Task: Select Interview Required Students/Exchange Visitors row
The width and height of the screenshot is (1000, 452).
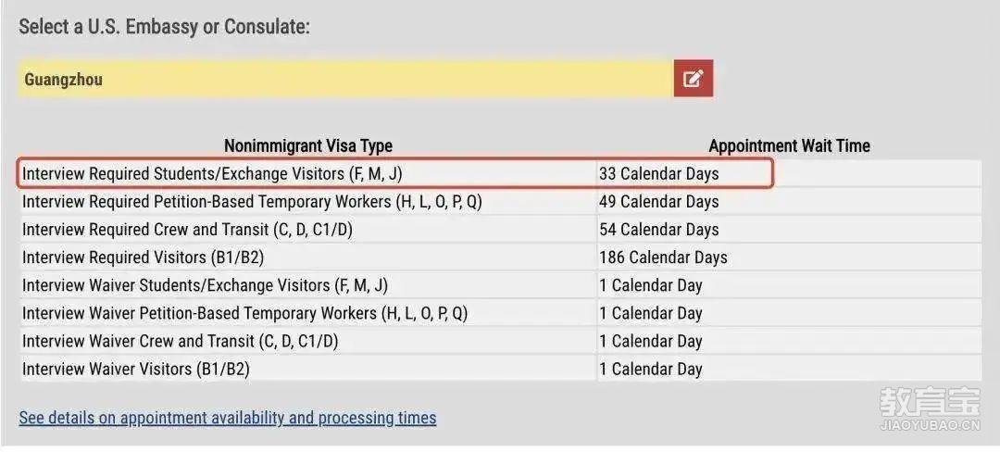Action: pyautogui.click(x=501, y=174)
